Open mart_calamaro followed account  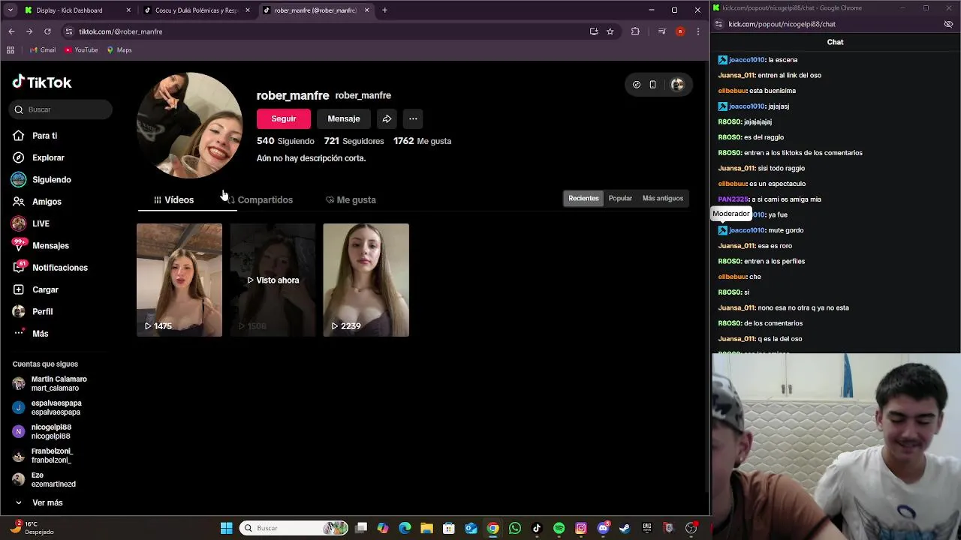click(50, 383)
